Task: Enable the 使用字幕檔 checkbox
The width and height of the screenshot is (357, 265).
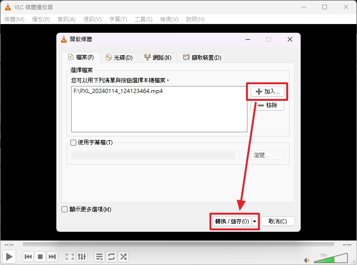Action: (74, 142)
